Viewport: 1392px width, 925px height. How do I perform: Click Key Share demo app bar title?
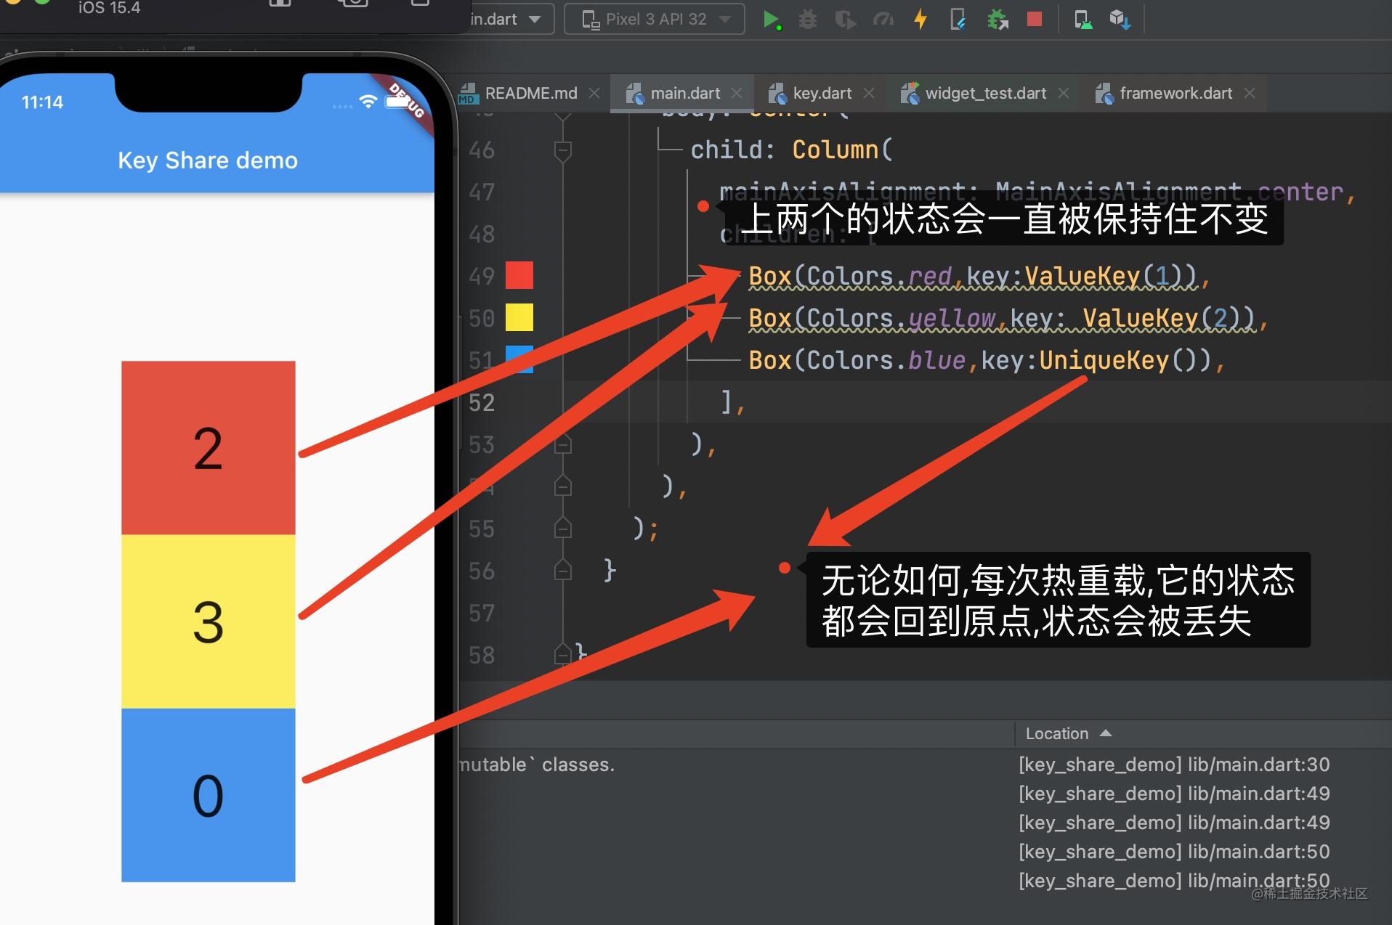[208, 160]
